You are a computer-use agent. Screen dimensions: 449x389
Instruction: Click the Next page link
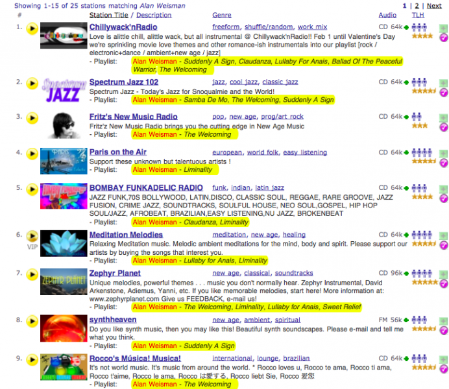(435, 6)
